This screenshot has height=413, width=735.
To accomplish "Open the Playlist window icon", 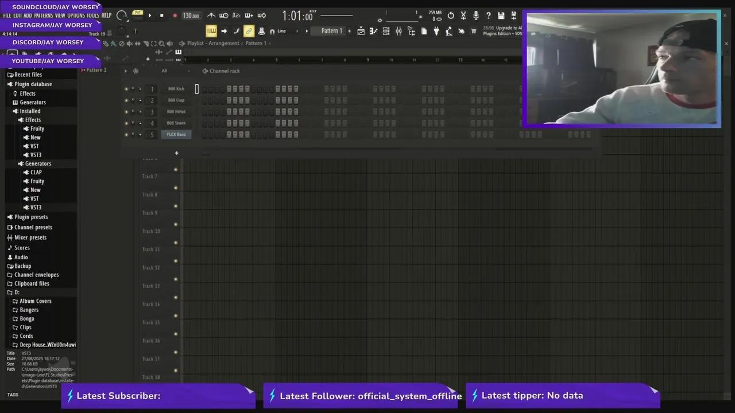I will (361, 31).
